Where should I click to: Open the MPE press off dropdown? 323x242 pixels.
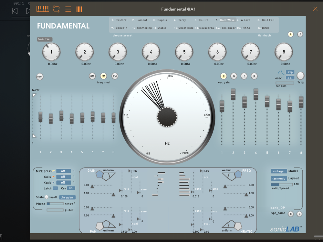click(x=63, y=171)
